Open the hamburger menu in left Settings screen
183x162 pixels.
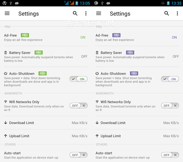7,13
